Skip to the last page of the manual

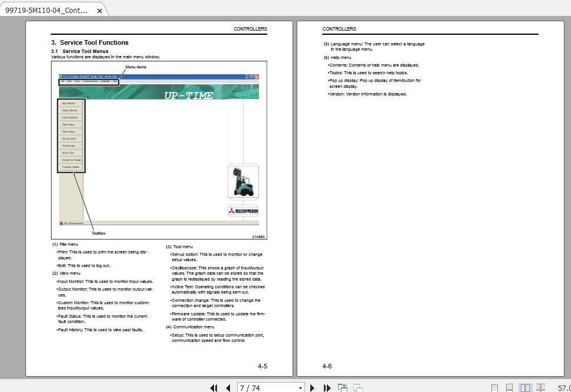(x=327, y=387)
